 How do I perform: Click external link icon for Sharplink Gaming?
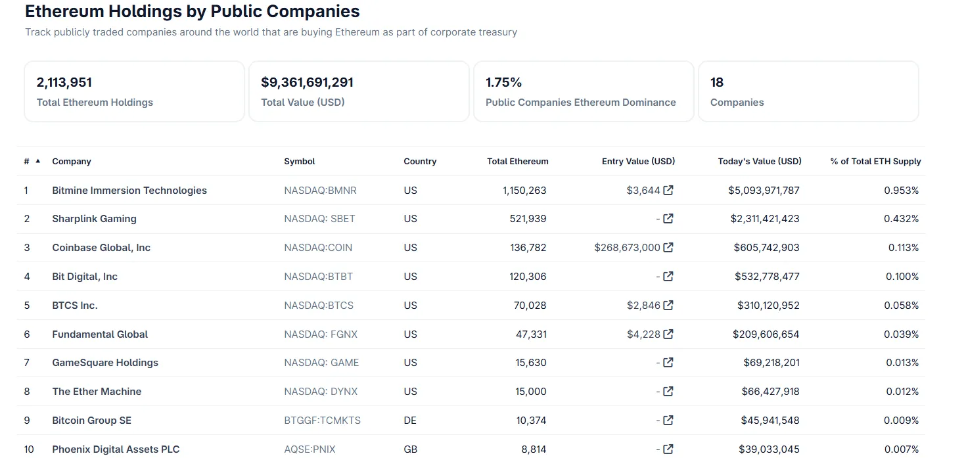pos(668,219)
